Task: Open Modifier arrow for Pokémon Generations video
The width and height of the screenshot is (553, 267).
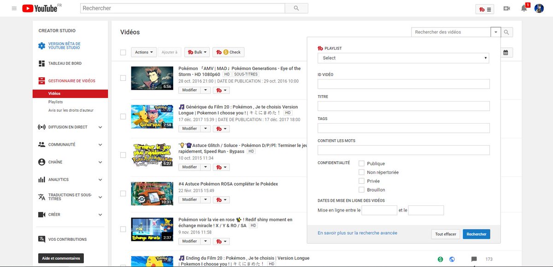Action: pyautogui.click(x=206, y=90)
